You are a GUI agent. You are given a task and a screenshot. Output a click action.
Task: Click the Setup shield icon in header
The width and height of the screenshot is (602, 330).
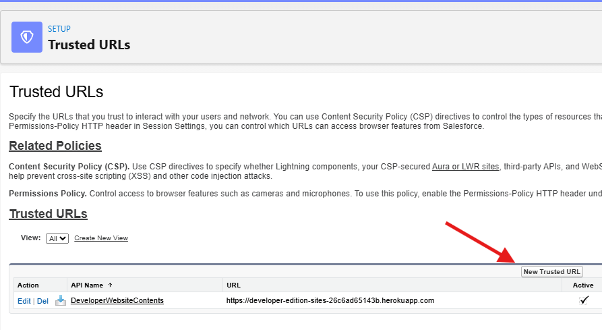click(x=27, y=37)
